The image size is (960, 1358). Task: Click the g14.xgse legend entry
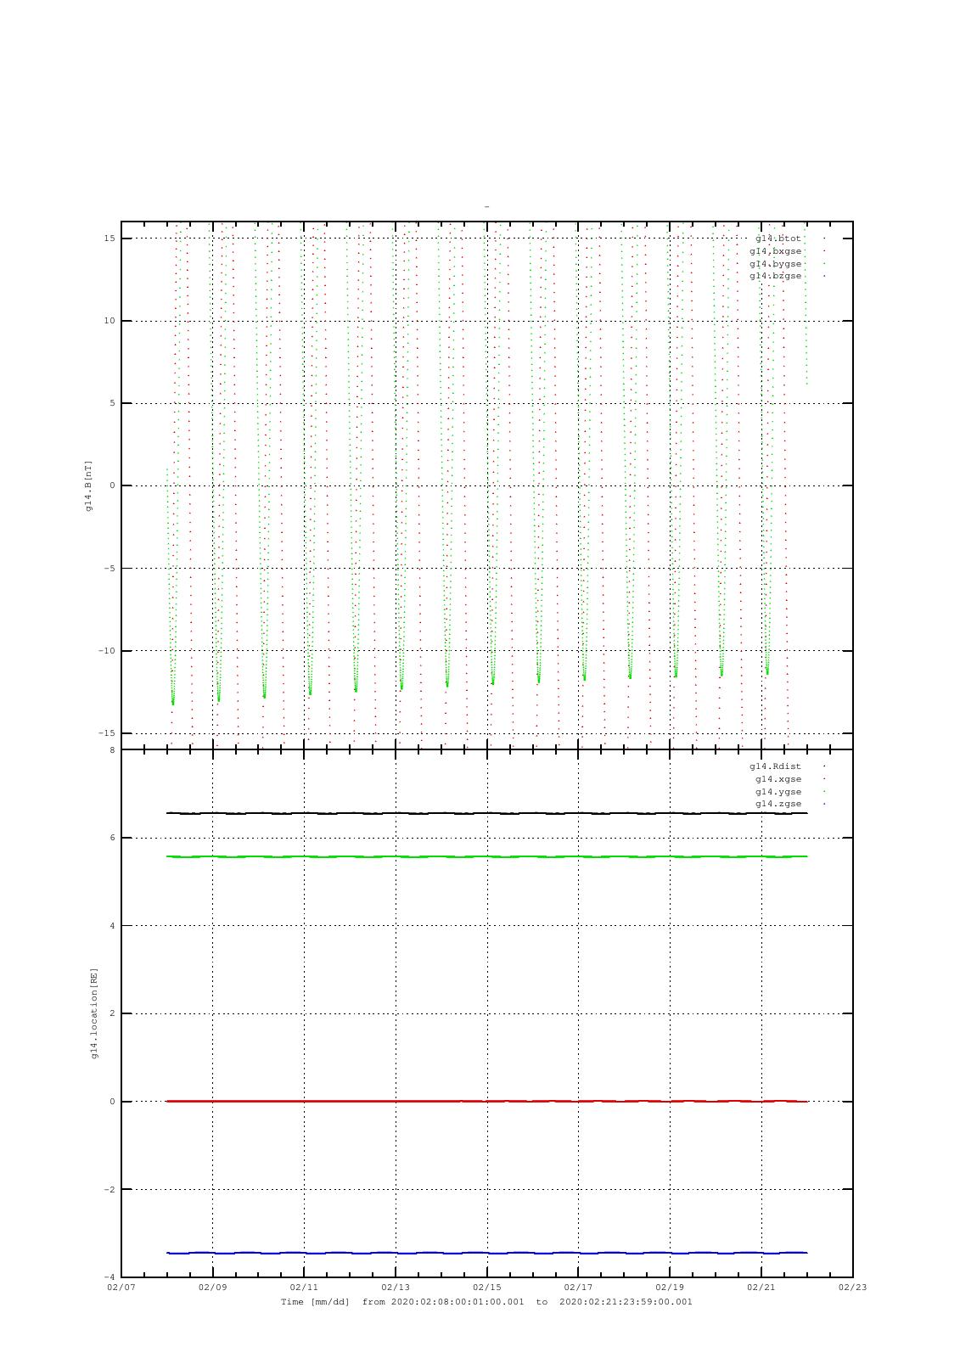(x=778, y=779)
